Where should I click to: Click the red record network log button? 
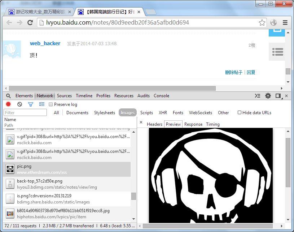pyautogui.click(x=8, y=104)
